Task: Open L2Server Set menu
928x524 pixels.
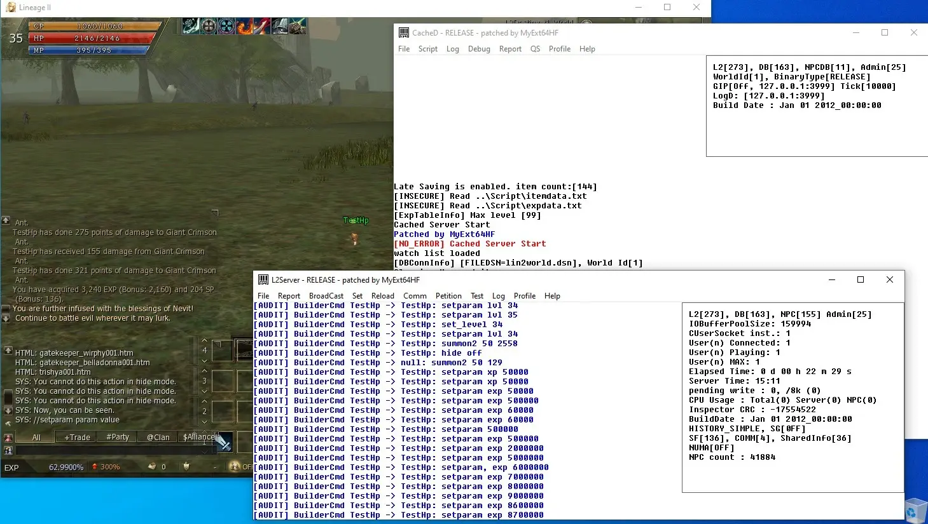Action: (x=357, y=296)
